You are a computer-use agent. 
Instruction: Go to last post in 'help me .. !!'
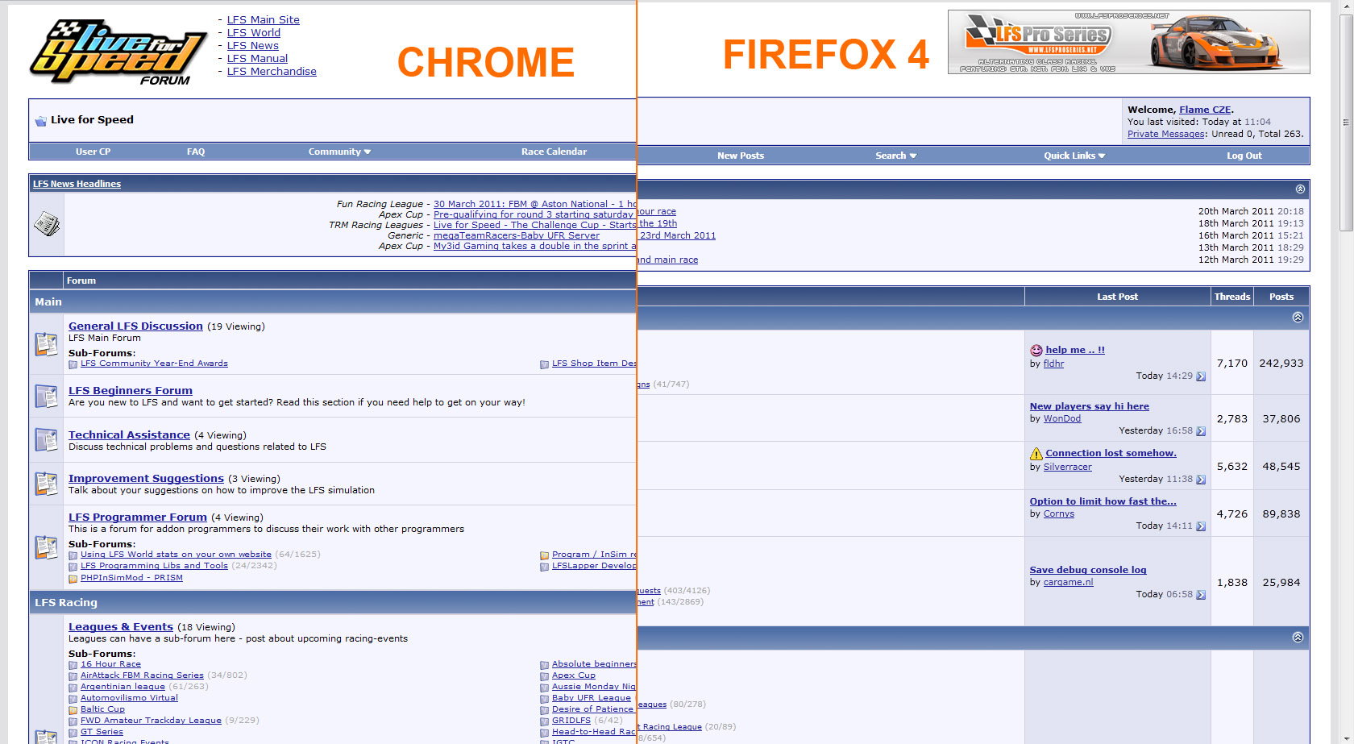[x=1201, y=376]
